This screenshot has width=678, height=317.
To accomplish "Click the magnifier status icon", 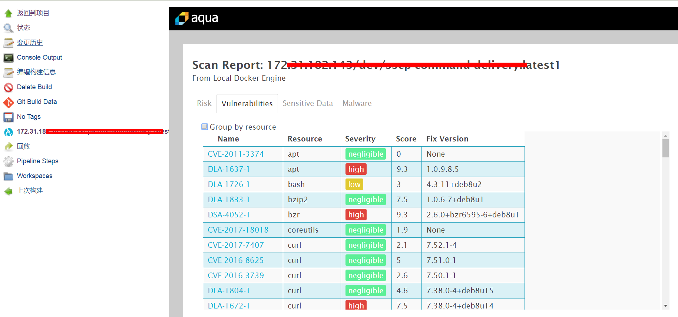I will (9, 28).
